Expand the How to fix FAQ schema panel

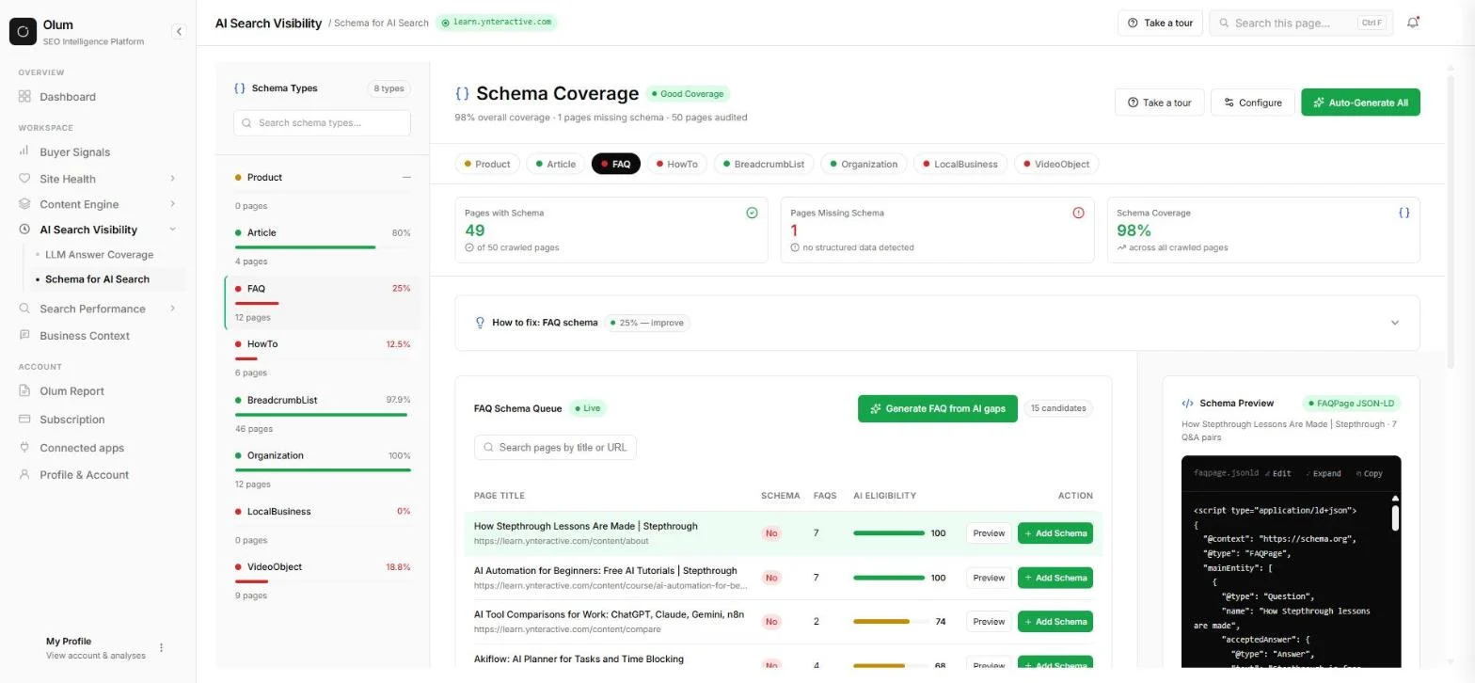click(x=1395, y=323)
